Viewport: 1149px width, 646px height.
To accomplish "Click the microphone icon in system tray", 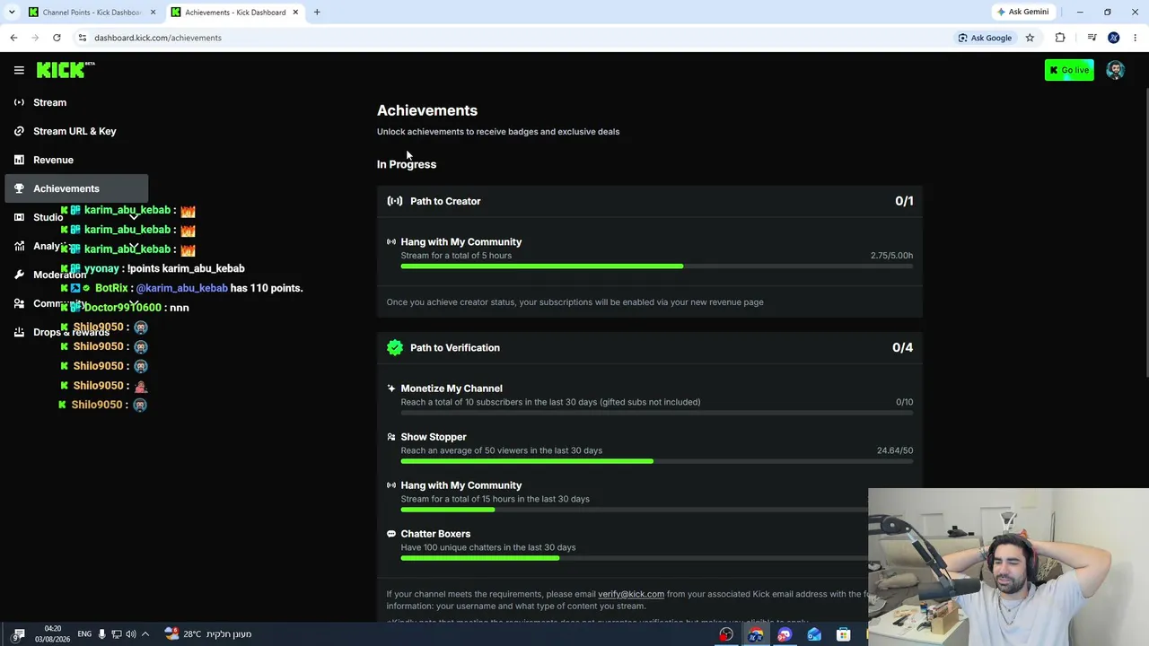I will click(101, 634).
